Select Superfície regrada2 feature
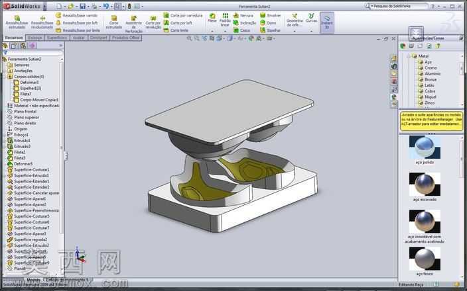 pos(27,239)
